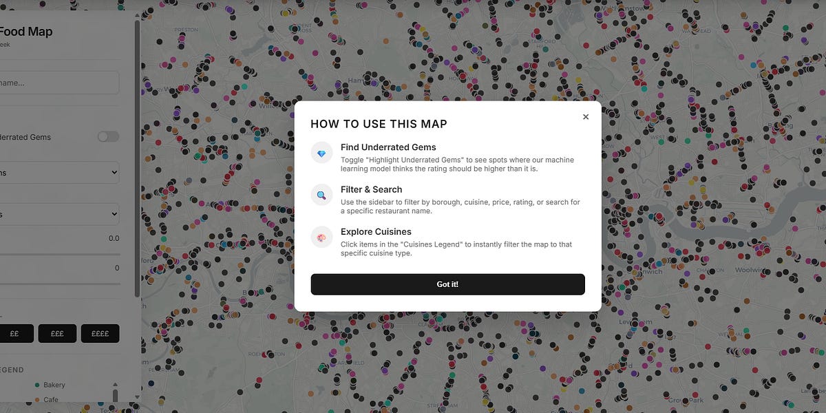Select the £££ price filter

pyautogui.click(x=57, y=334)
